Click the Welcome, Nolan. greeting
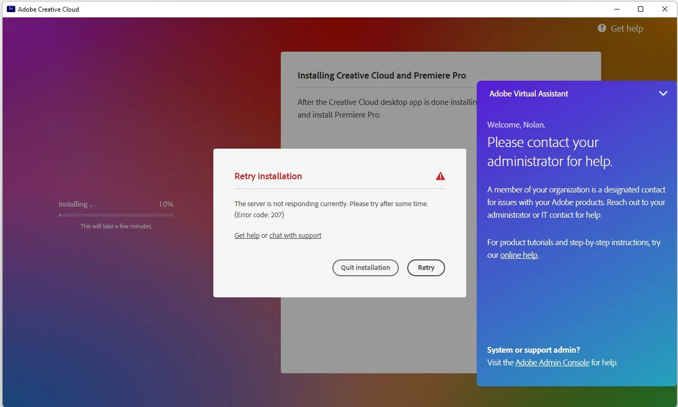The height and width of the screenshot is (407, 678). click(x=516, y=125)
